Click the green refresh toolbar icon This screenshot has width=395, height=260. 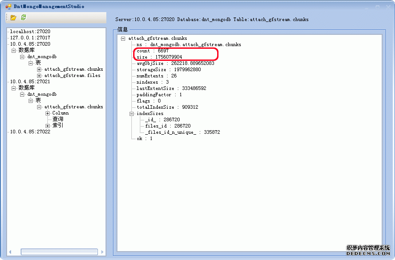click(23, 17)
